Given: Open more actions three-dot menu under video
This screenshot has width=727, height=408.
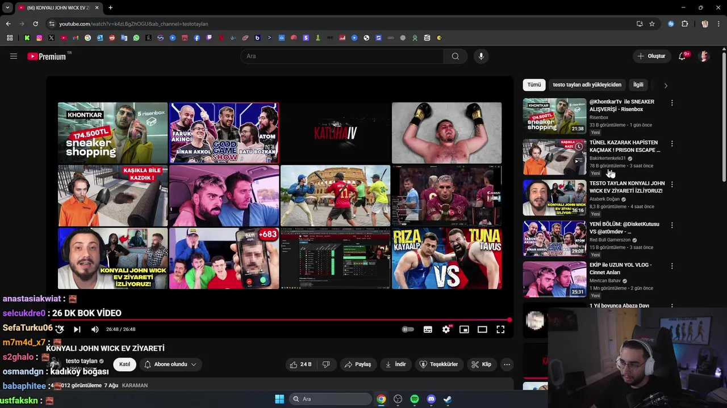Looking at the screenshot, I should click(x=507, y=364).
